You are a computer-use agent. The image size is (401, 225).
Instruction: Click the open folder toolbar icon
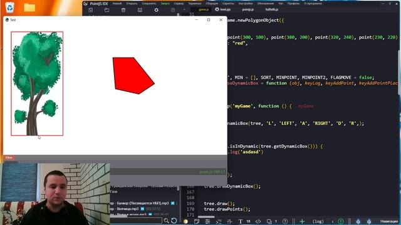[x=107, y=10]
